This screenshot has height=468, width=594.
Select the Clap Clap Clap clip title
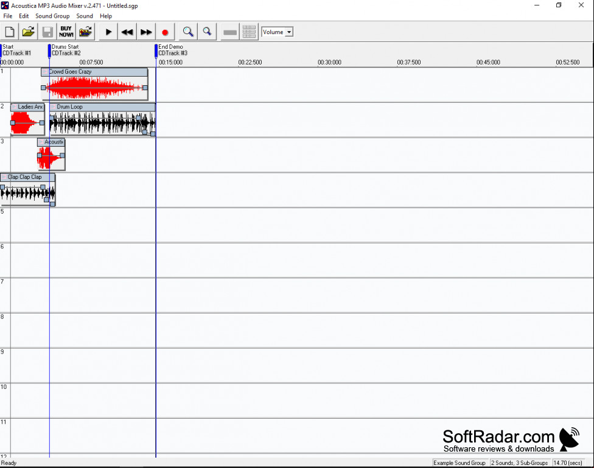point(24,177)
